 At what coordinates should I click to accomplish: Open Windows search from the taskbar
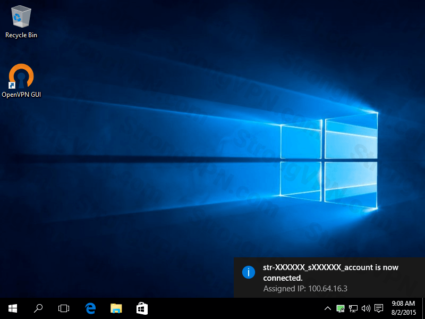pos(38,308)
